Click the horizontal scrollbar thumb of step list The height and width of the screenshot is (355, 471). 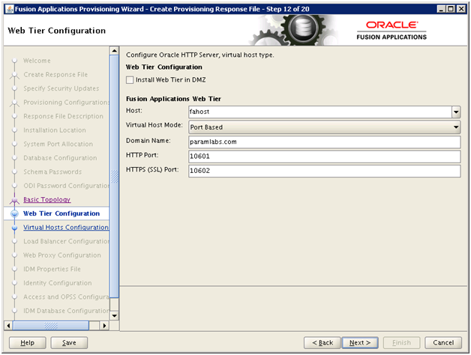point(51,325)
